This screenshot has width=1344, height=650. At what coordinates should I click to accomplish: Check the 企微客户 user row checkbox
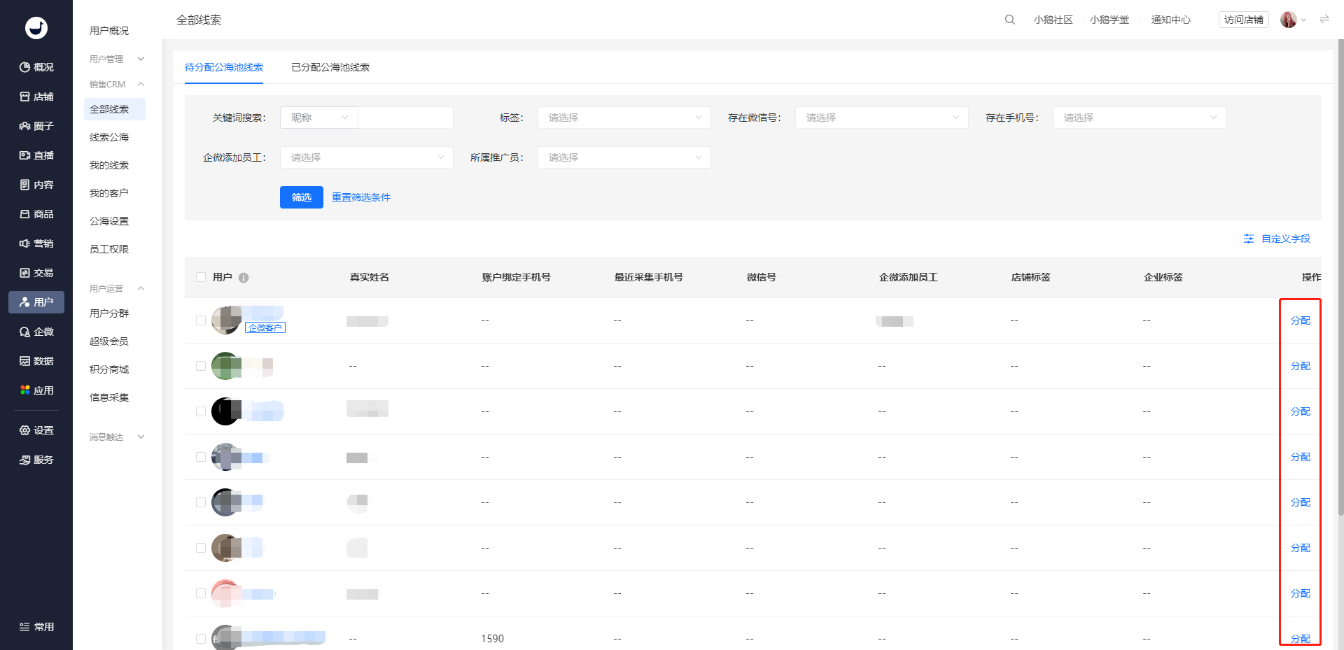tap(201, 320)
